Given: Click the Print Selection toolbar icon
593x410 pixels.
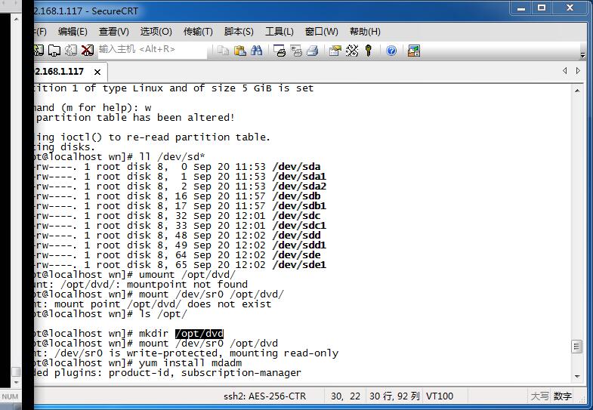Looking at the screenshot, I should click(x=295, y=51).
